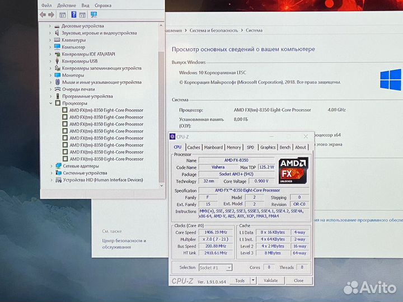Select Контроллеры запоминающих устройств tree item
403x302 pixels.
(102, 68)
